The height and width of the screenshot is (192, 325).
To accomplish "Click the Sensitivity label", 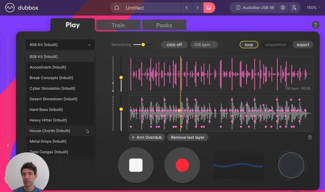I will pyautogui.click(x=121, y=44).
